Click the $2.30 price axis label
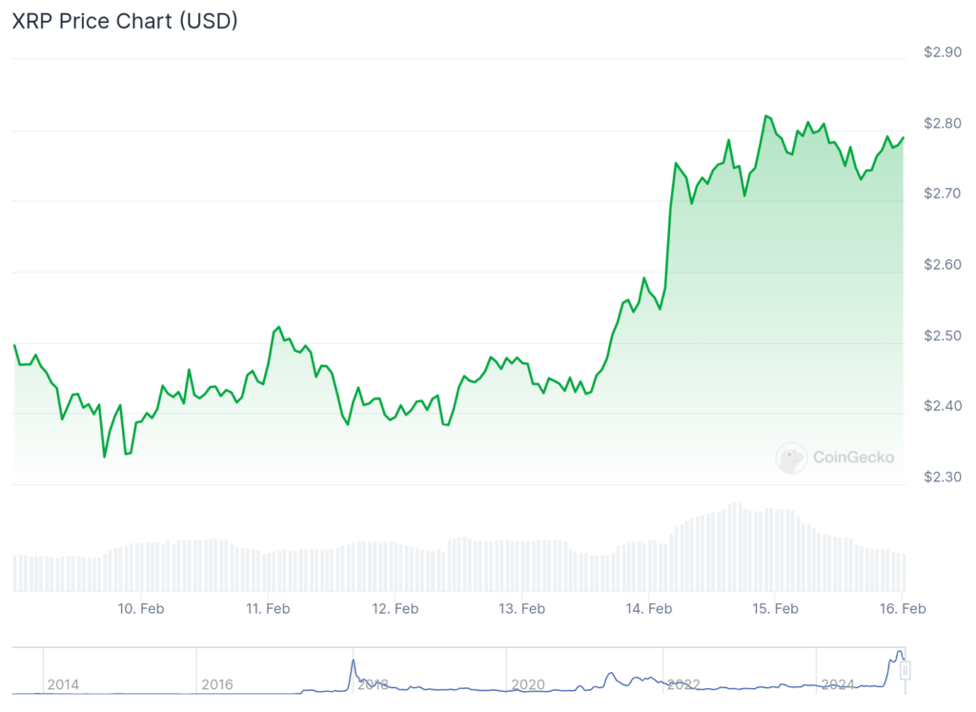The height and width of the screenshot is (712, 976). click(942, 477)
